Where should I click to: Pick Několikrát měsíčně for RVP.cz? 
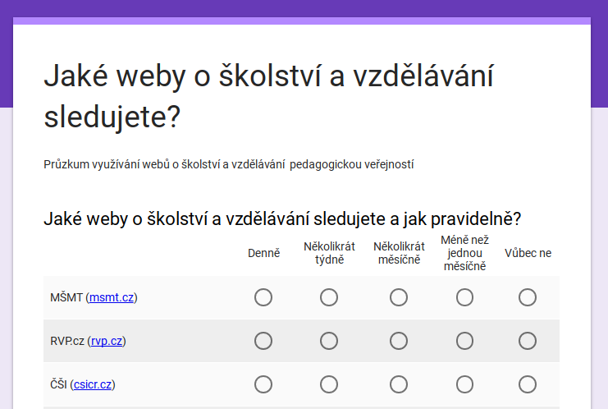click(x=399, y=341)
